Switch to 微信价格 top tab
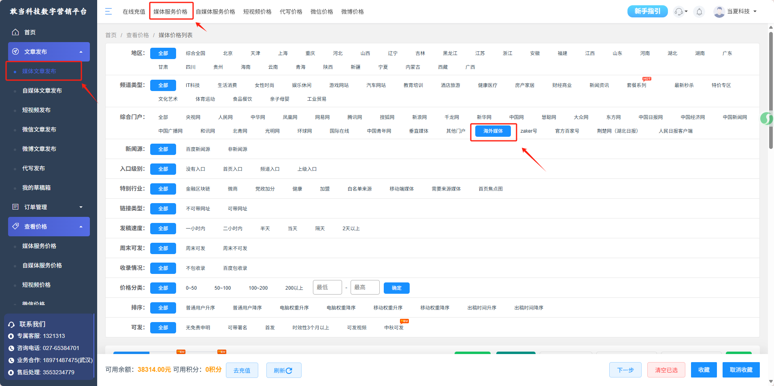 click(x=322, y=12)
